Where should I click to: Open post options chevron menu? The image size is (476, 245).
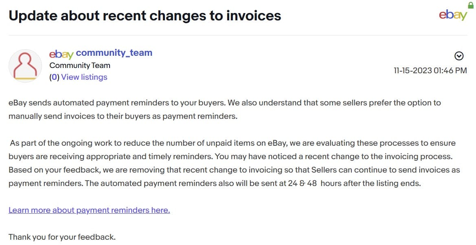pos(458,56)
